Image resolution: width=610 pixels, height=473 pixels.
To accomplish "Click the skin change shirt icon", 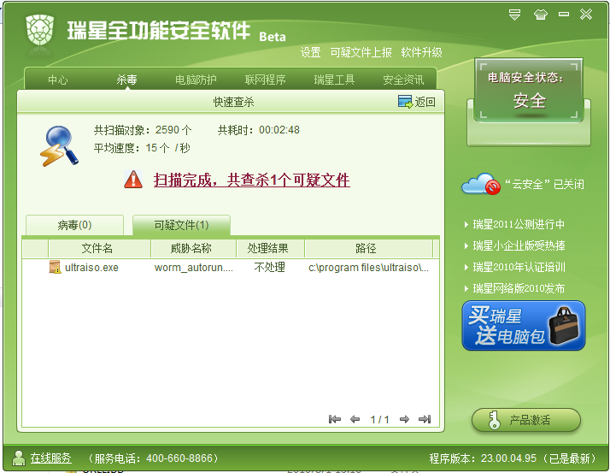I will pyautogui.click(x=540, y=15).
